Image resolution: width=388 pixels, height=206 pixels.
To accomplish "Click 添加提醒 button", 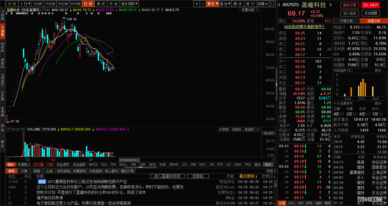I will coord(371,13).
